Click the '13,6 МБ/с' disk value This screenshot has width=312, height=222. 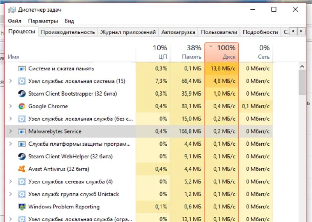click(x=223, y=69)
